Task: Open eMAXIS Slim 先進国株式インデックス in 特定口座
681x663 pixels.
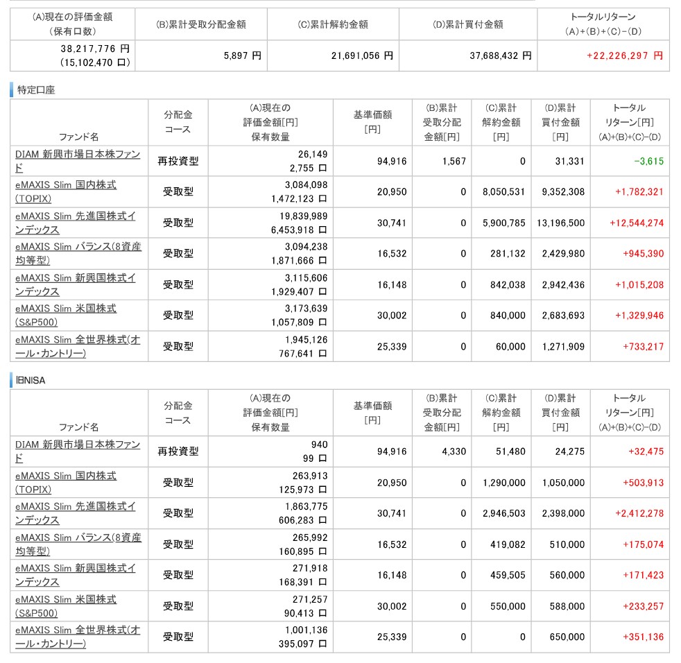Action: [76, 223]
